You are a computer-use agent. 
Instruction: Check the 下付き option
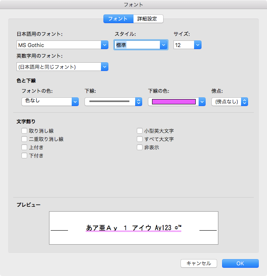click(25, 156)
